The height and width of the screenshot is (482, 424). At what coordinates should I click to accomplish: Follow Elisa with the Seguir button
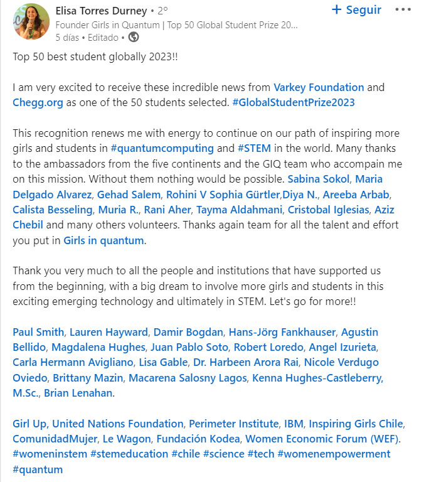(356, 9)
